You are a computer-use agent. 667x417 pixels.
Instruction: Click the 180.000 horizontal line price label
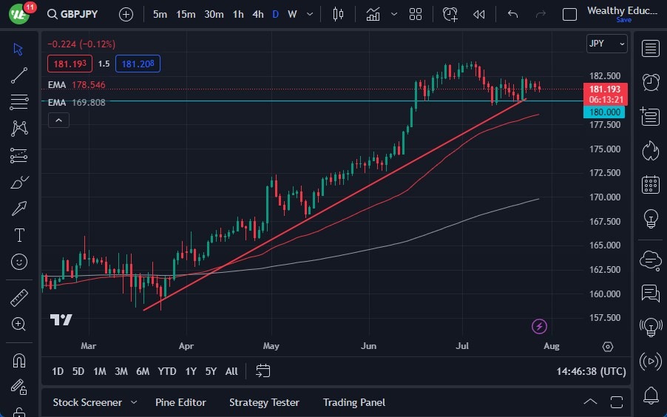(x=605, y=112)
